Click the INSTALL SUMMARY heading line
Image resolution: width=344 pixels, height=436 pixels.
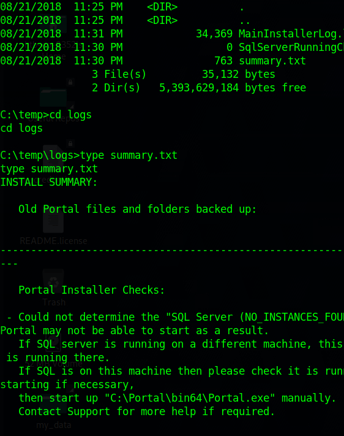click(49, 182)
